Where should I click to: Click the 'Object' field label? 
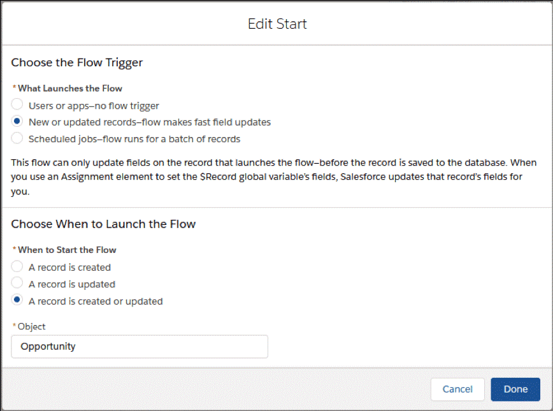pyautogui.click(x=31, y=326)
